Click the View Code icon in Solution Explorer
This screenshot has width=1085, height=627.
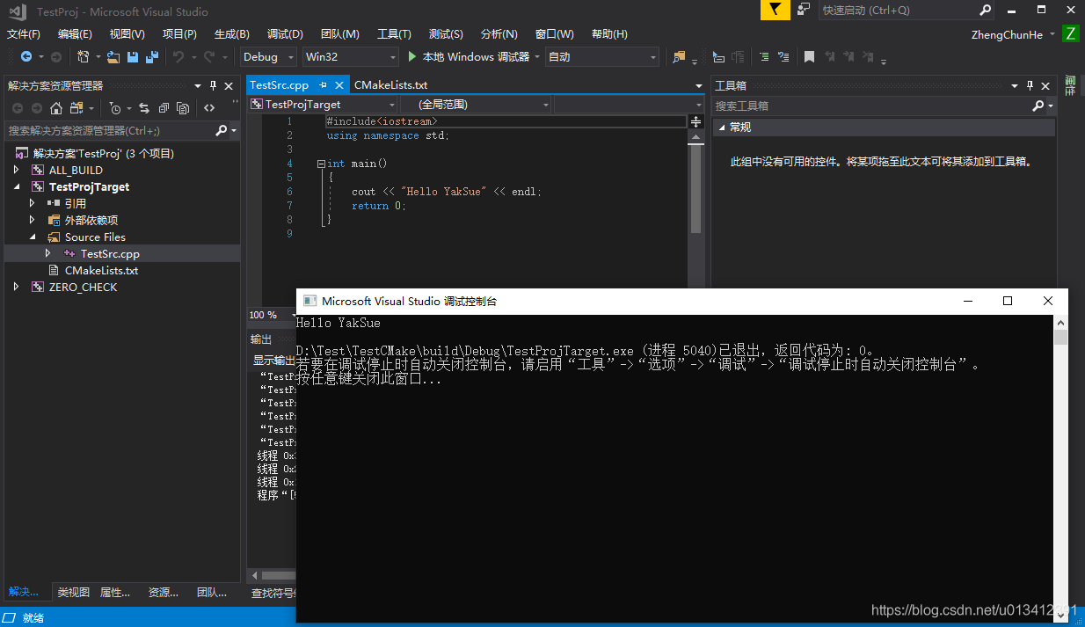click(208, 108)
